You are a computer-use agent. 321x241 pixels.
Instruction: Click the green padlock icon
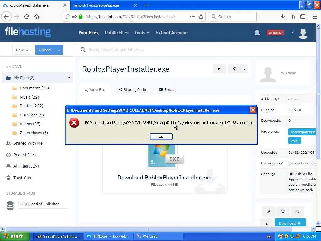(x=81, y=17)
